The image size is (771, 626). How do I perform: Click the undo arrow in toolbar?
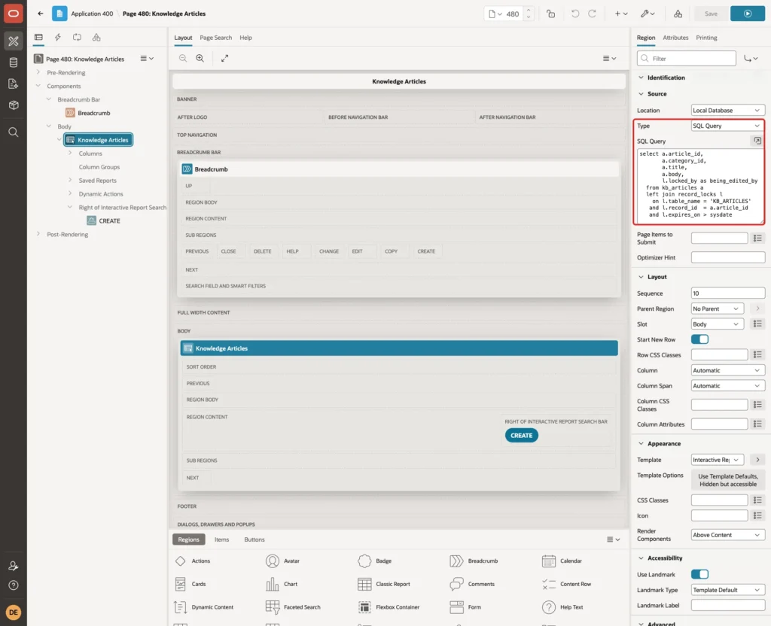click(x=574, y=14)
